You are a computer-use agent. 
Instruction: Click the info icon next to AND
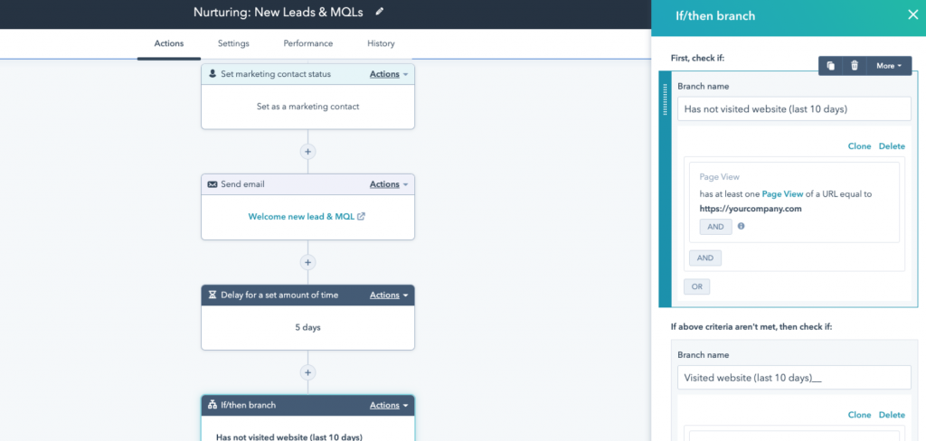(x=741, y=226)
